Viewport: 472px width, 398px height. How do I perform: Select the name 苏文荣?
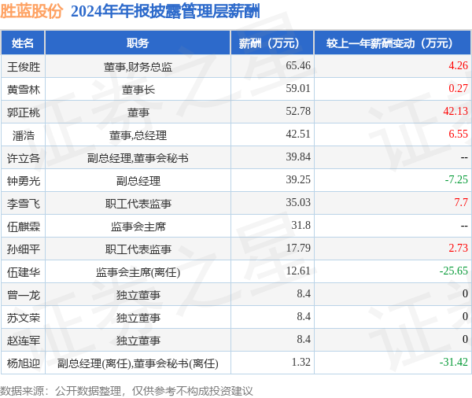(24, 318)
